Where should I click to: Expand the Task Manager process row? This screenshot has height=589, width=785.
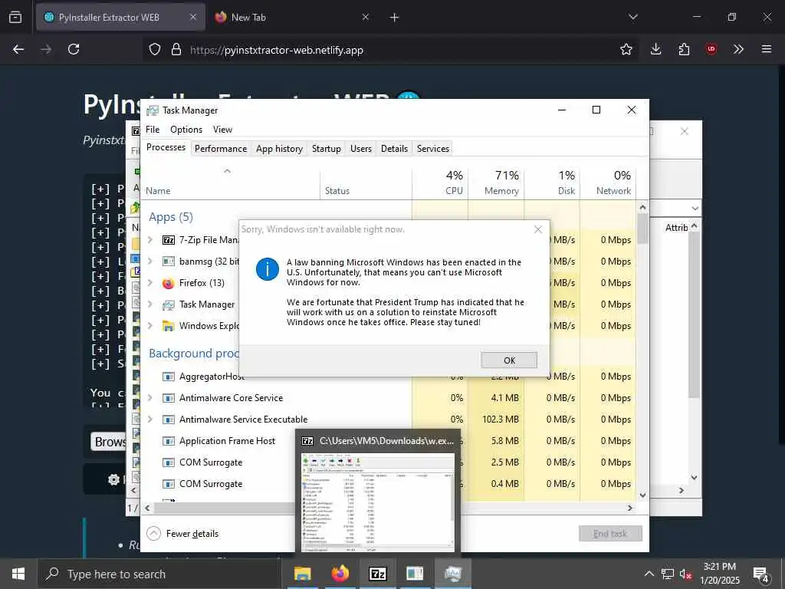coord(150,304)
